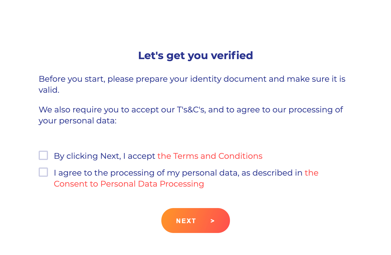Click the red Terms and Conditions hyperlink
Screen dimensions: 391x255
click(210, 156)
